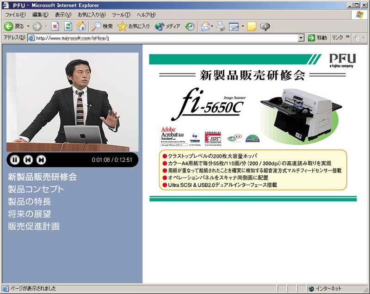Screen dimensions: 370x294
Task: Jump to 製品コンセプト chapter
Action: tap(36, 190)
